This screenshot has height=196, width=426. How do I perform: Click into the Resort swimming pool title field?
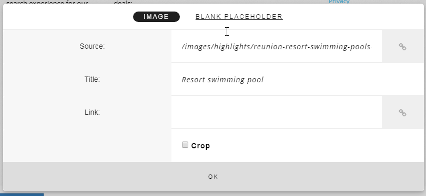[x=298, y=79]
